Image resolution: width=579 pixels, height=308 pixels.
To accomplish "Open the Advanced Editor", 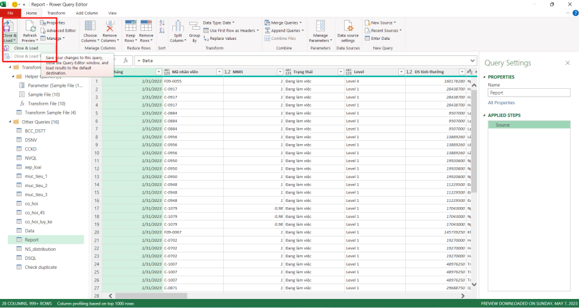I will click(58, 31).
